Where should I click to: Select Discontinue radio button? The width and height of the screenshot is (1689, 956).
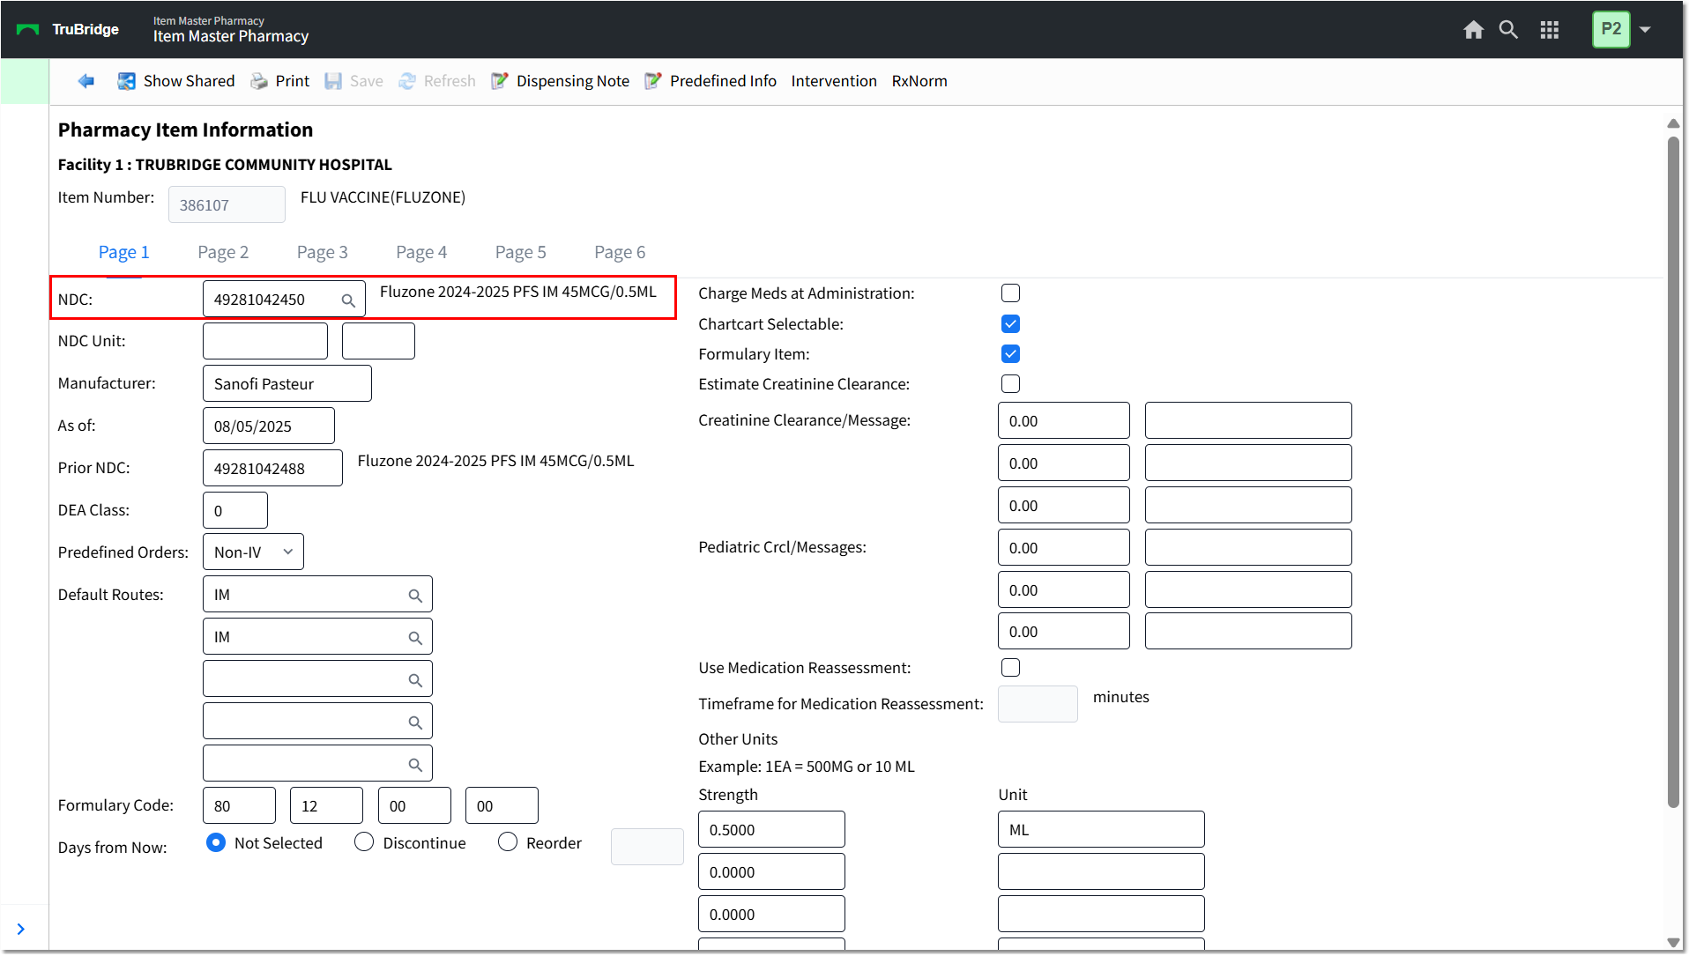364,843
